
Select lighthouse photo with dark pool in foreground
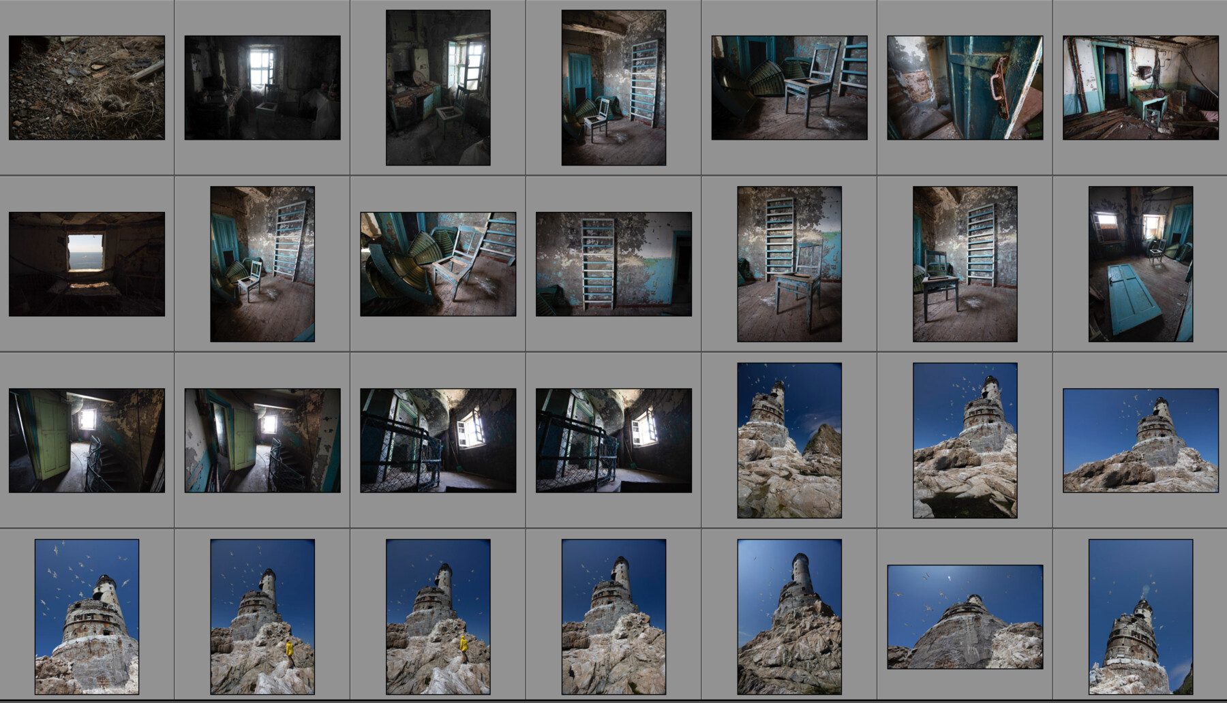(965, 441)
